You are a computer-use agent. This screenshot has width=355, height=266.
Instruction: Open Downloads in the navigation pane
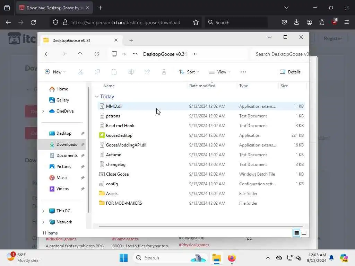click(62, 144)
